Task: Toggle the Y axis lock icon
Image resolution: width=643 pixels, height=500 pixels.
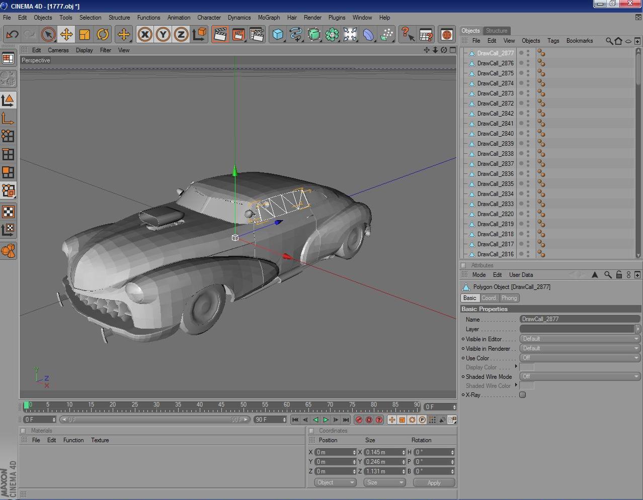Action: coord(163,34)
